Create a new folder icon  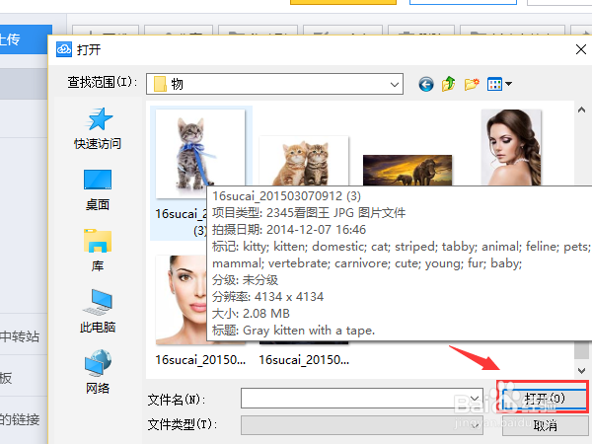[x=472, y=84]
